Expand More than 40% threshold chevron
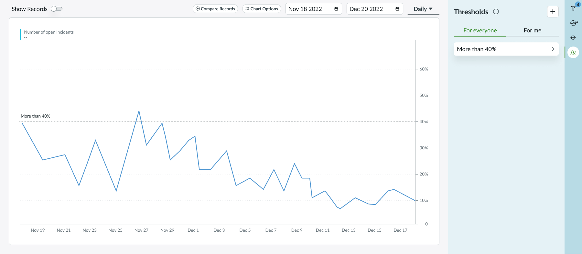The width and height of the screenshot is (582, 254). coord(553,49)
